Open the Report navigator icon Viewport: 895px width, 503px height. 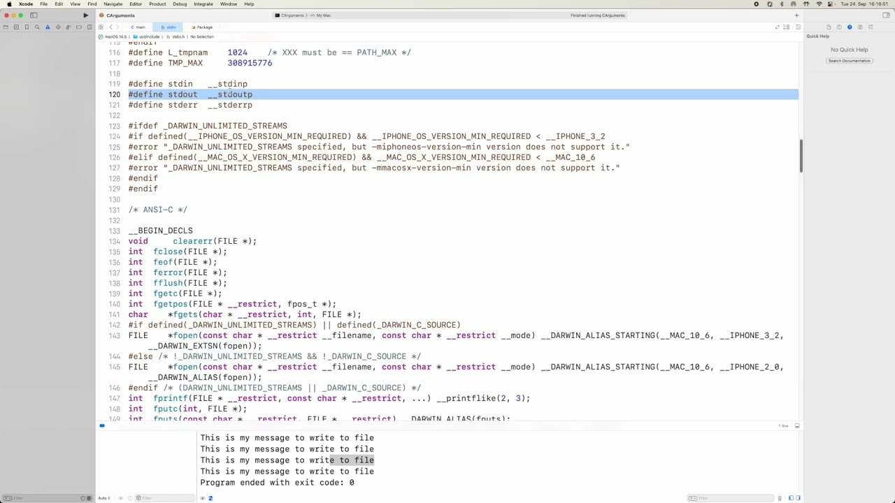click(x=89, y=27)
